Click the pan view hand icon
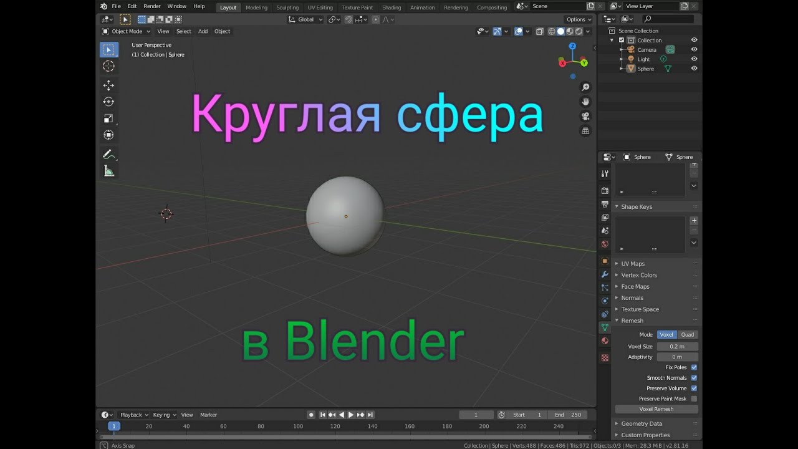This screenshot has height=449, width=798. pyautogui.click(x=585, y=102)
